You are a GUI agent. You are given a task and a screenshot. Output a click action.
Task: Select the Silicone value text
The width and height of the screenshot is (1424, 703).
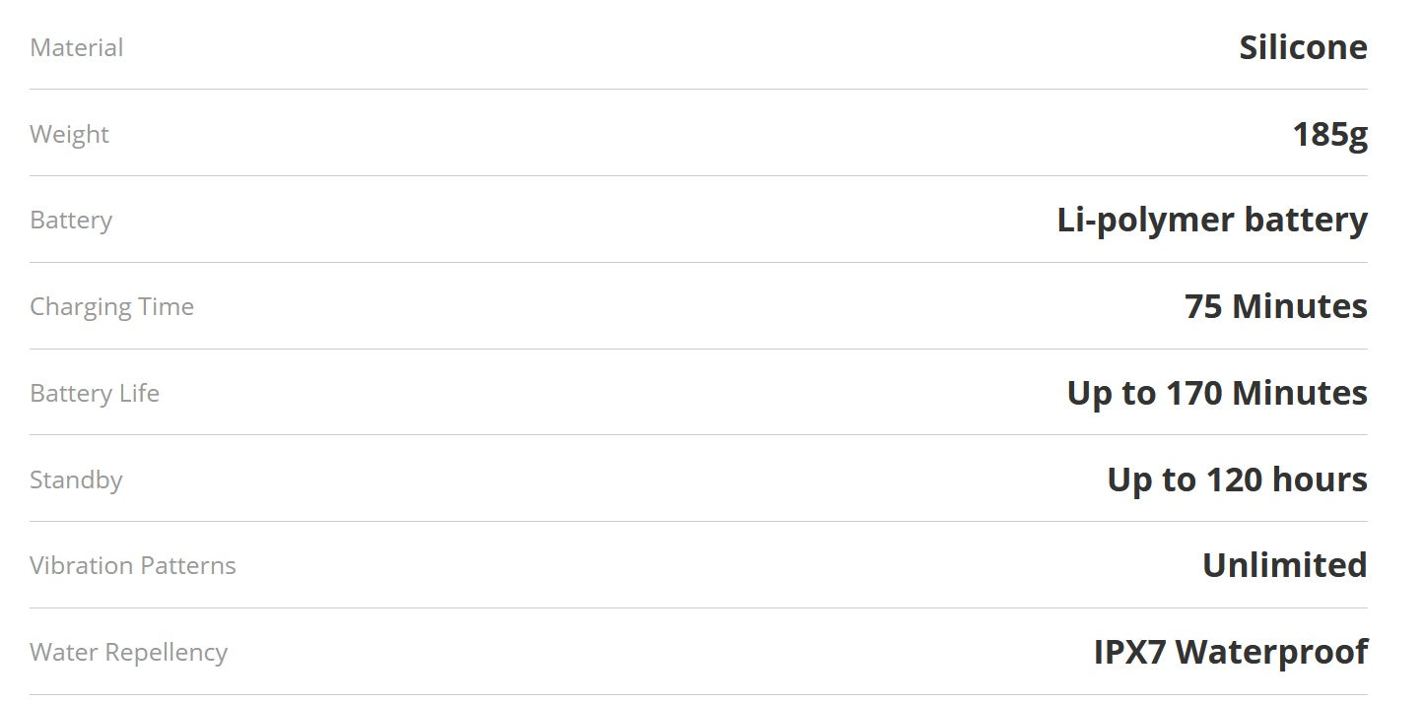pos(1303,47)
